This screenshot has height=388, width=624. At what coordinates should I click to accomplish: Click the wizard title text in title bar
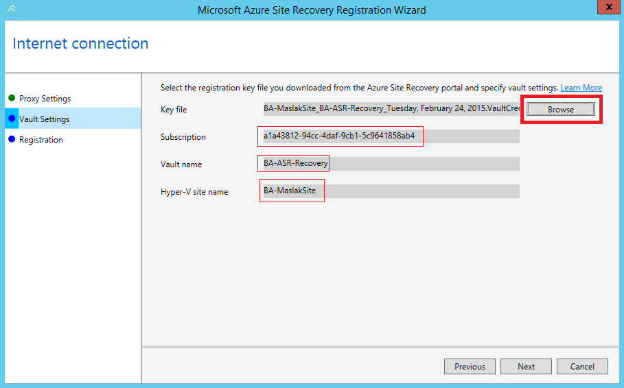[312, 10]
